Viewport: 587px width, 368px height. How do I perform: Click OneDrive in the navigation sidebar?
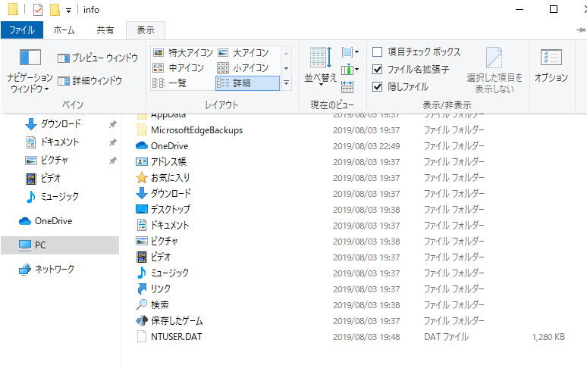click(53, 221)
